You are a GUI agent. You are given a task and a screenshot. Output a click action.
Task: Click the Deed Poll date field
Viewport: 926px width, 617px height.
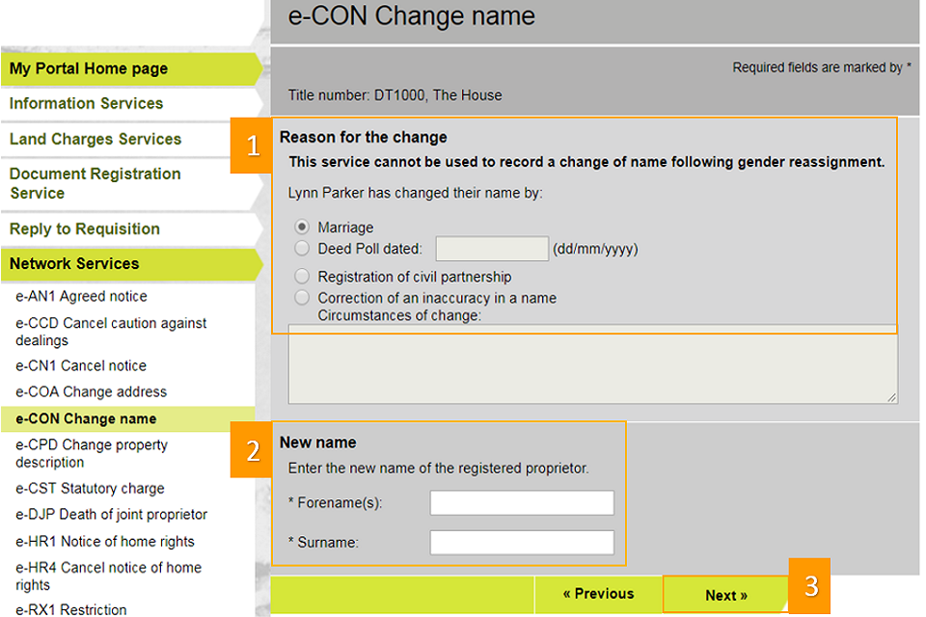click(492, 249)
